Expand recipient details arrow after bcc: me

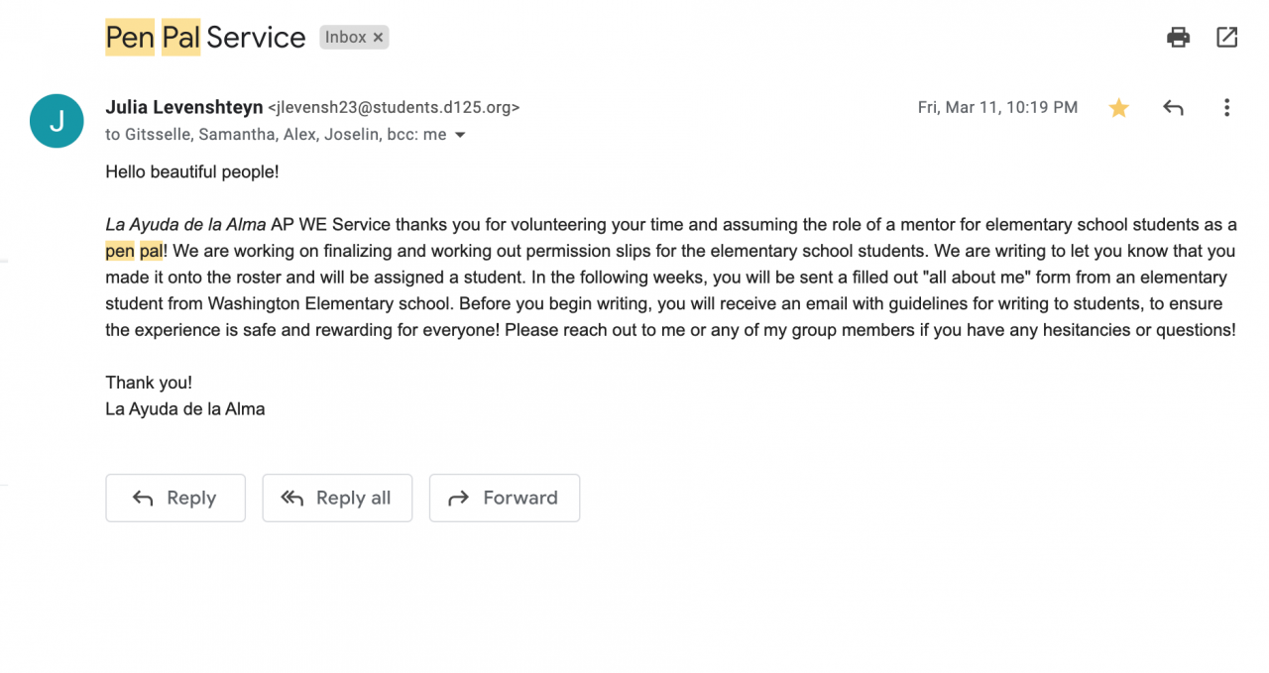[x=460, y=135]
